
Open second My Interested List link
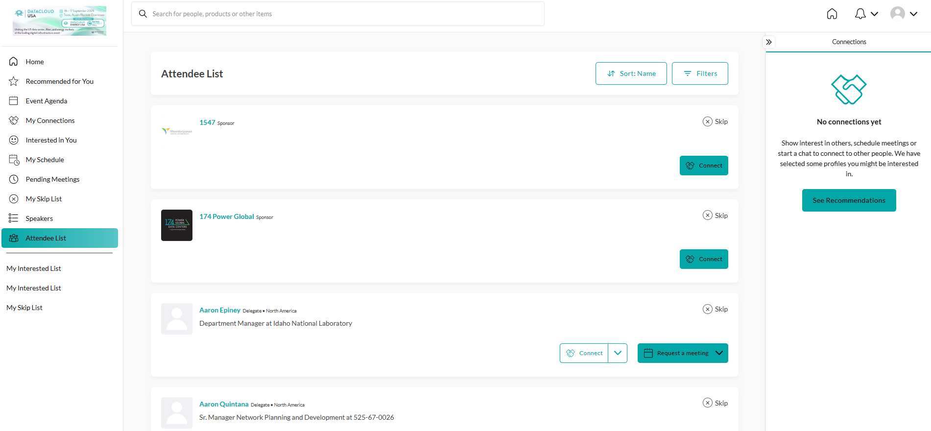(x=34, y=288)
